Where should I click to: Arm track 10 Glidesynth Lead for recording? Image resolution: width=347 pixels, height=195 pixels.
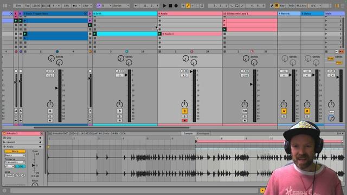pyautogui.click(x=245, y=121)
